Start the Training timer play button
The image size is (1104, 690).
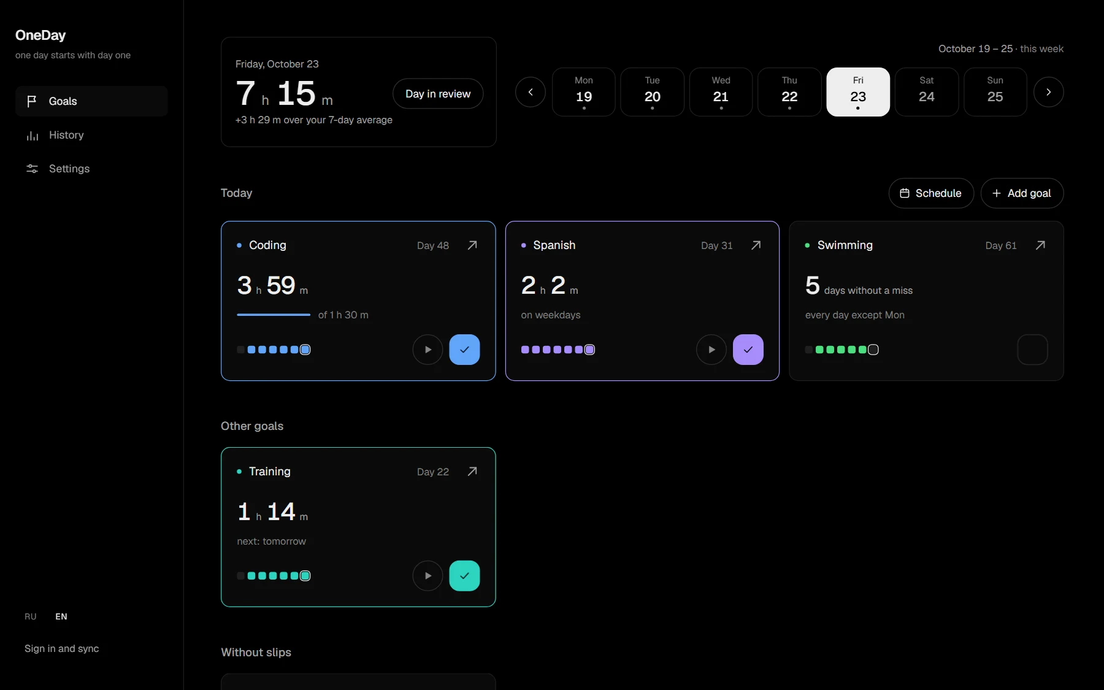click(x=427, y=576)
